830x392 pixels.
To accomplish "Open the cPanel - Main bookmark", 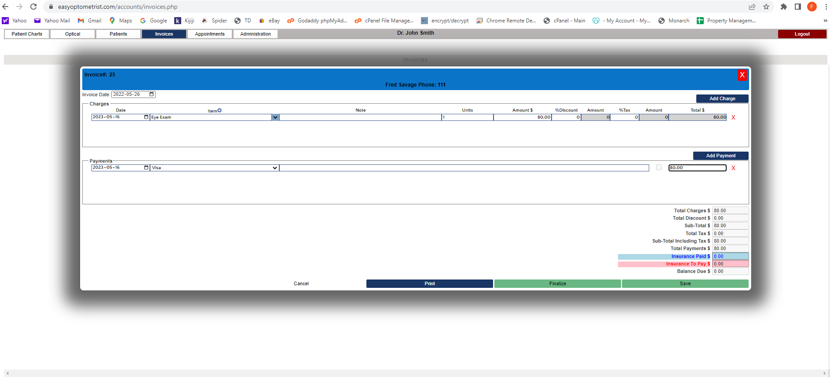I will pyautogui.click(x=564, y=21).
